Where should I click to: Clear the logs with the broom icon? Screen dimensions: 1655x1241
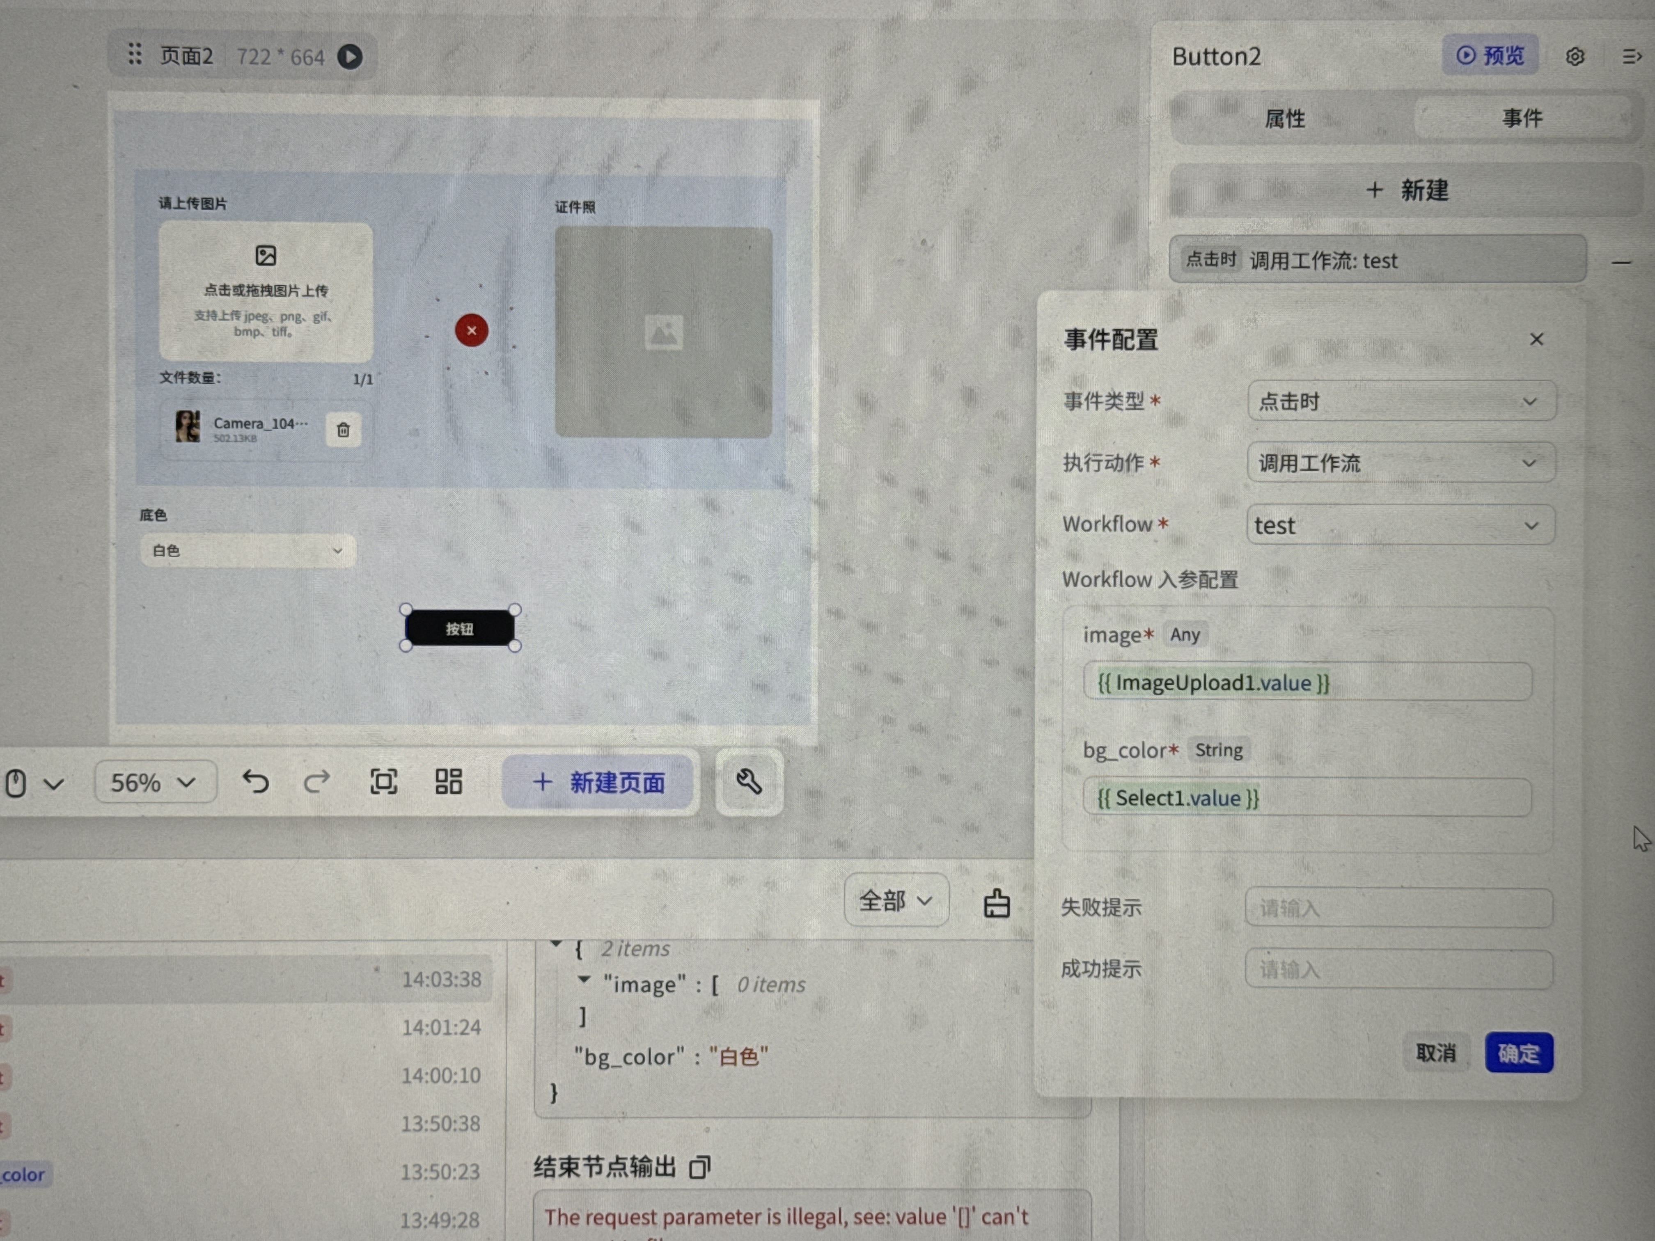click(x=996, y=903)
